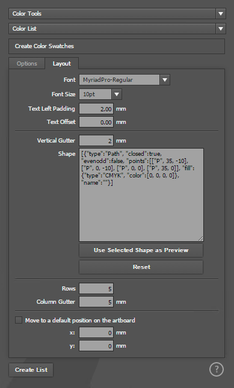Open the help question mark icon
Screen dimensions: 234x388
(x=217, y=369)
